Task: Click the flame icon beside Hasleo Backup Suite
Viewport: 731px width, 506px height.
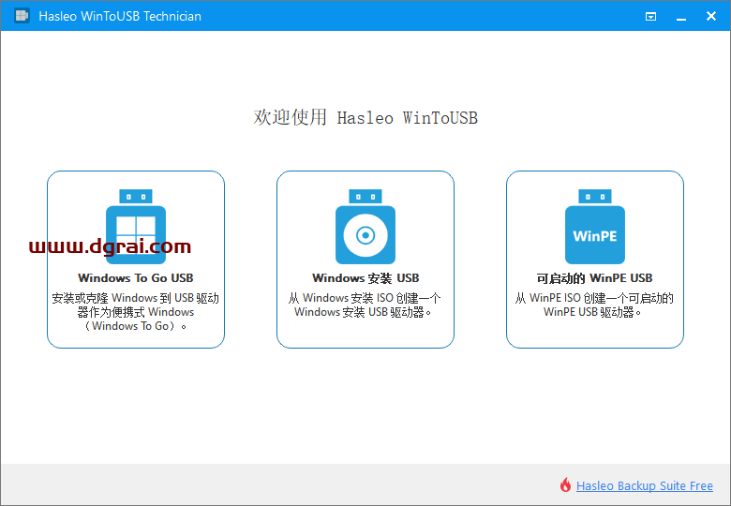Action: pyautogui.click(x=565, y=485)
